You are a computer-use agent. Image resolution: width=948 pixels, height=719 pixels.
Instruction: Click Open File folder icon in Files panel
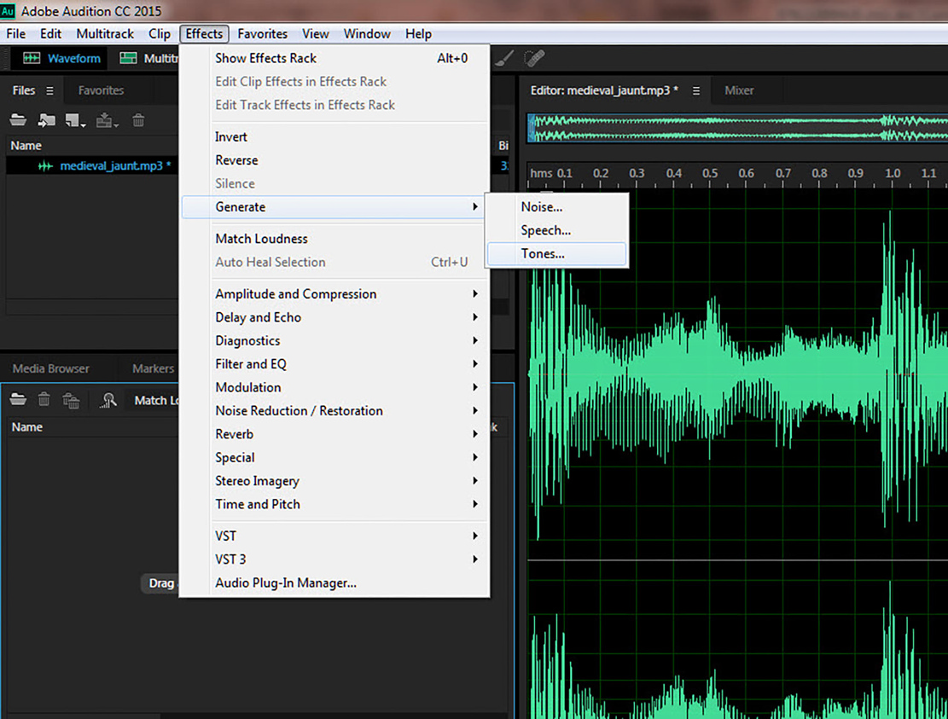(x=18, y=119)
